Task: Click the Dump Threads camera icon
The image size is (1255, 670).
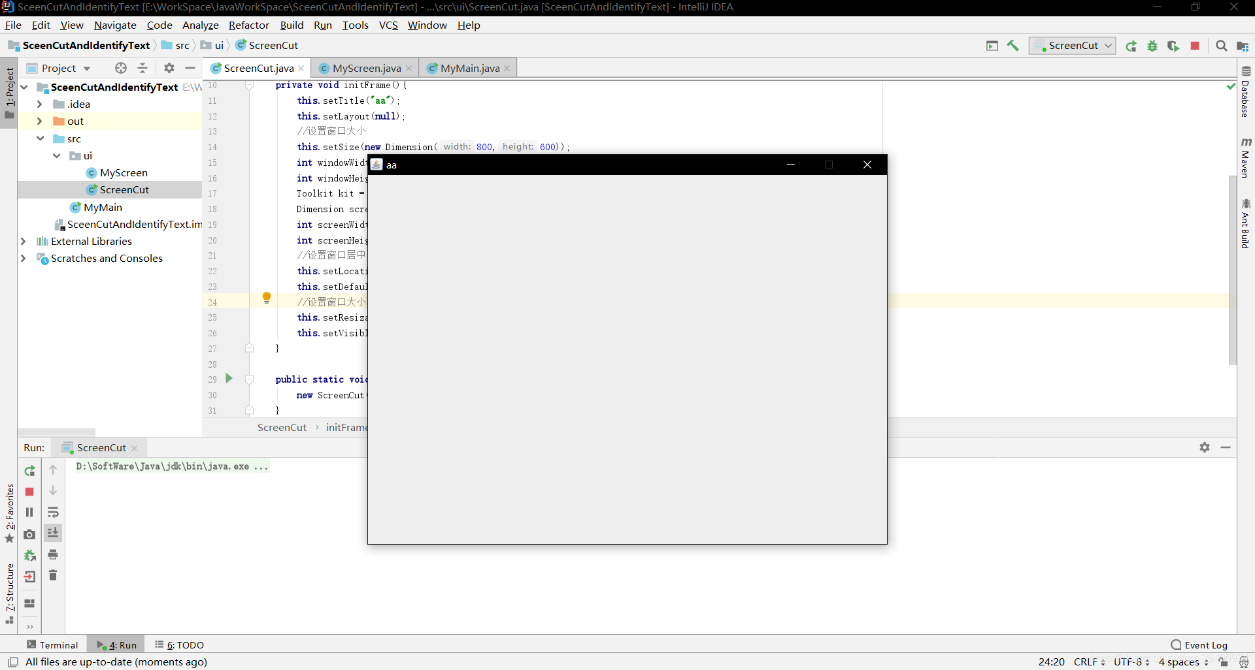Action: [29, 534]
